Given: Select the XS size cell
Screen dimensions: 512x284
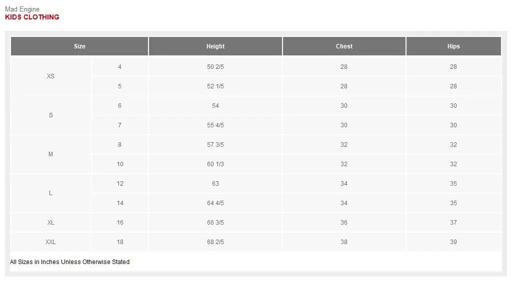Looking at the screenshot, I should (50, 76).
